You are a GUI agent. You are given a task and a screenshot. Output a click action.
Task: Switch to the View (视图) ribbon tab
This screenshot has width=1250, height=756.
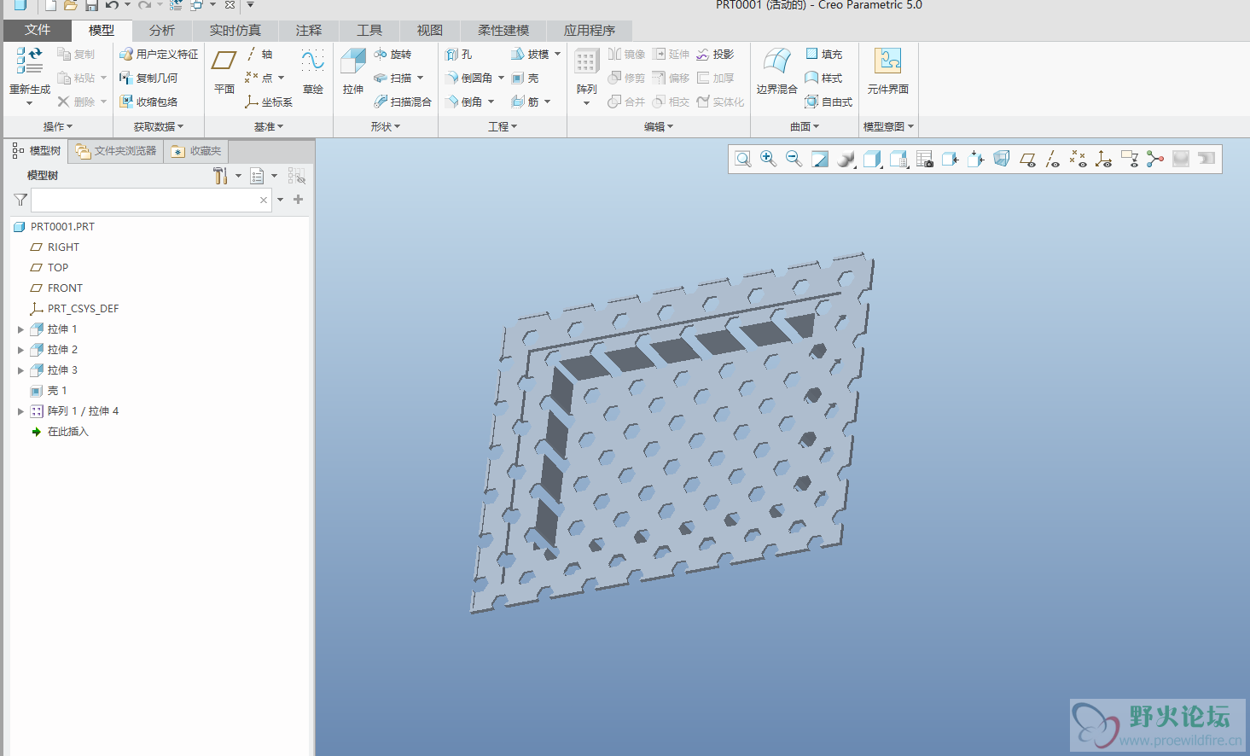[x=430, y=30]
